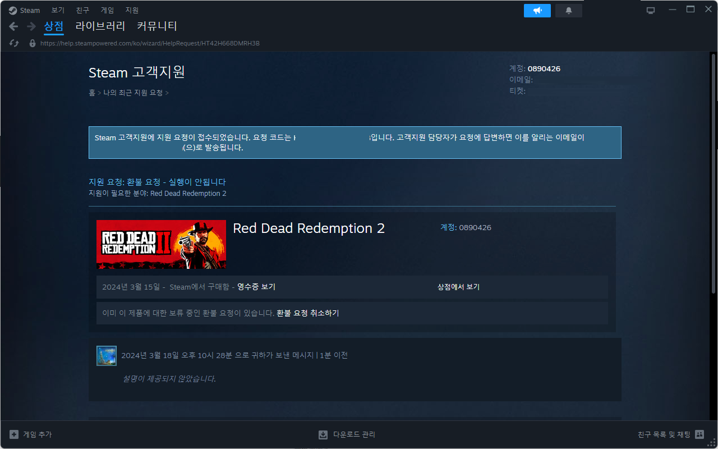Click 지원 요청: 환불 요청 - 실행이 안됩니다 text
Screen dimensions: 718x449
[x=157, y=182]
